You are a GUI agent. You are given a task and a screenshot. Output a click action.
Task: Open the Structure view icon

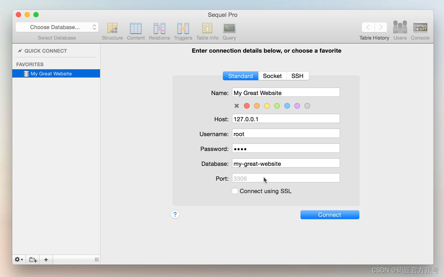pyautogui.click(x=112, y=28)
